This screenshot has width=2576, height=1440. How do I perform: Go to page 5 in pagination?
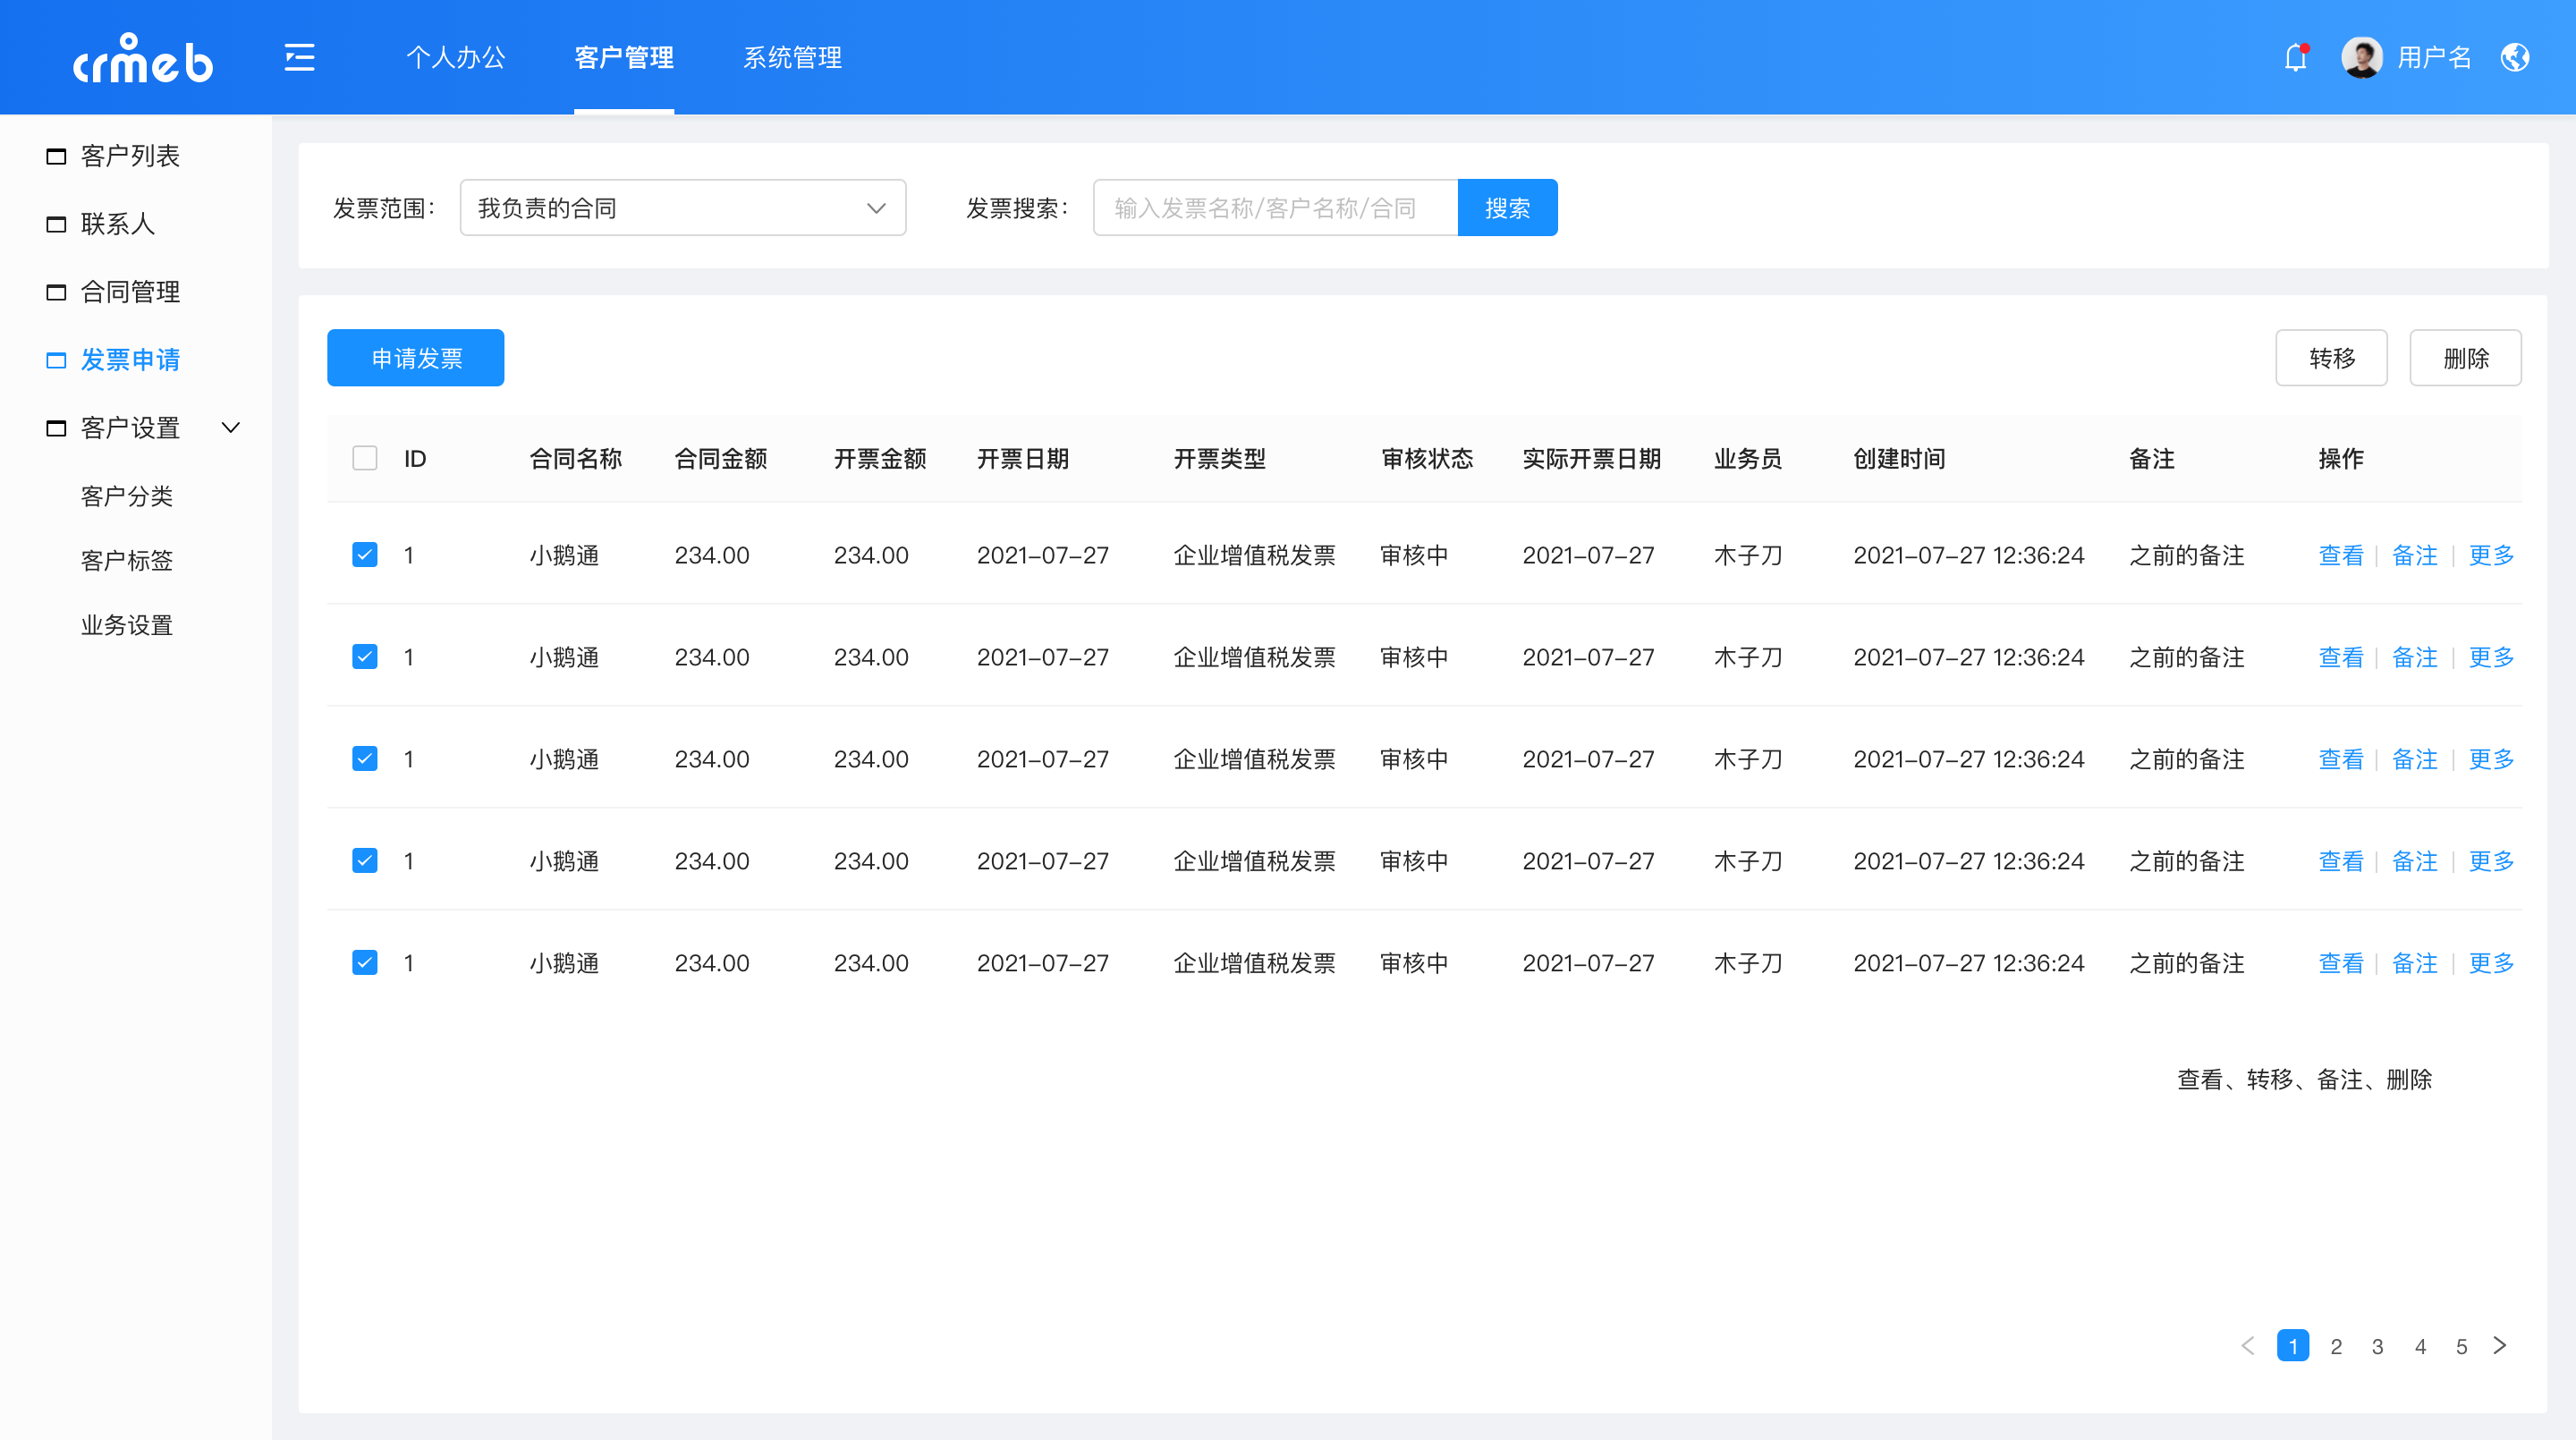[2462, 1346]
